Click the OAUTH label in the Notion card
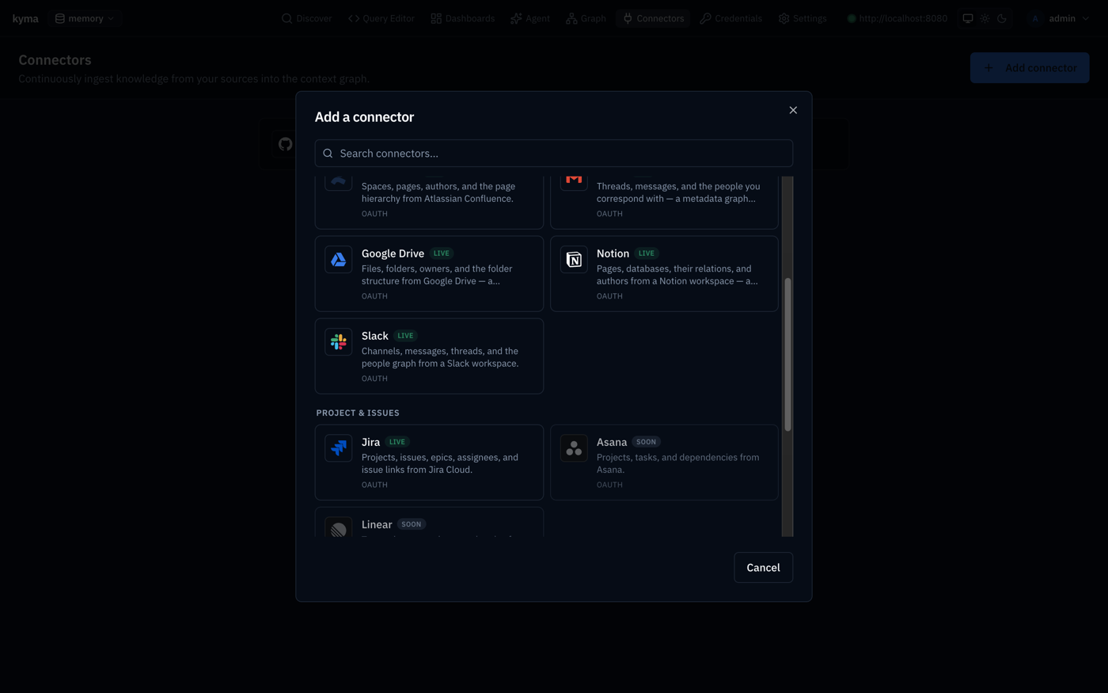Viewport: 1108px width, 693px height. 609,296
